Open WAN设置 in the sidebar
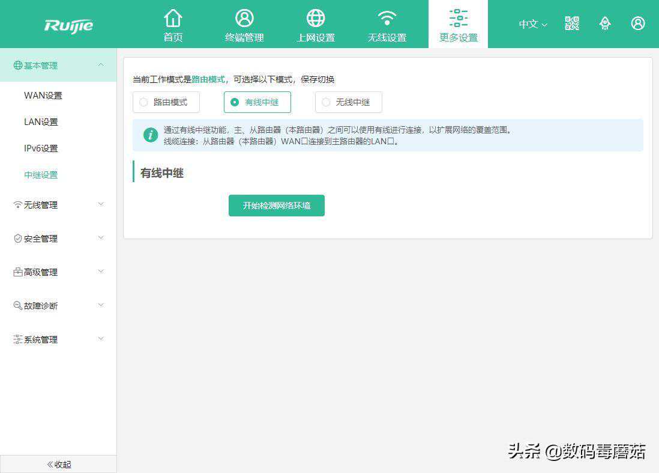This screenshot has height=473, width=659. point(43,96)
